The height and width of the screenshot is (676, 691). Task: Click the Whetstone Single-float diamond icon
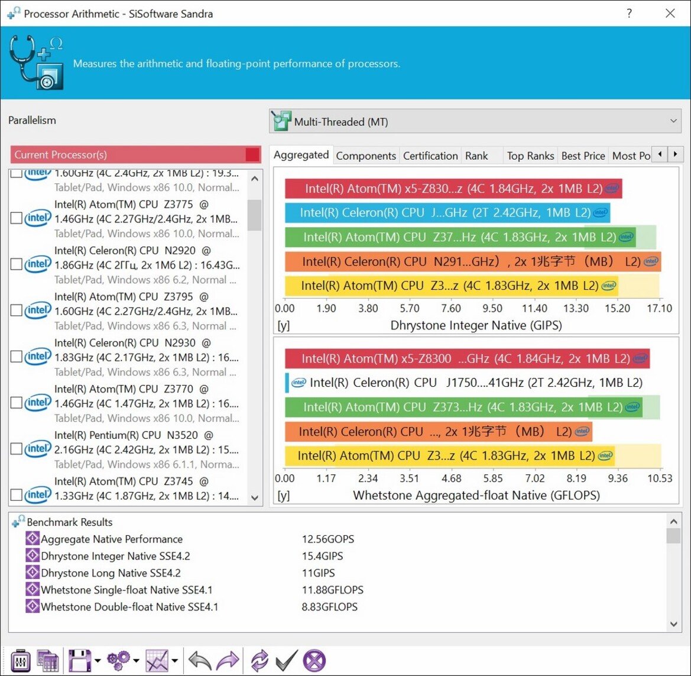click(x=32, y=589)
